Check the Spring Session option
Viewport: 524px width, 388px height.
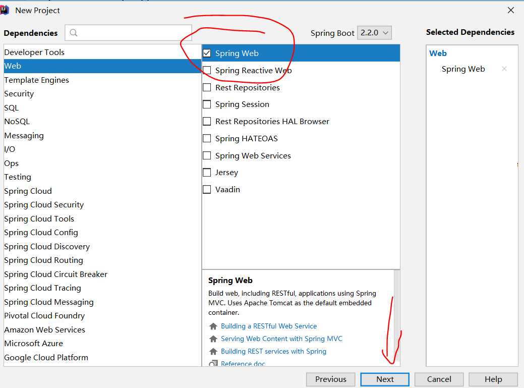click(x=207, y=104)
